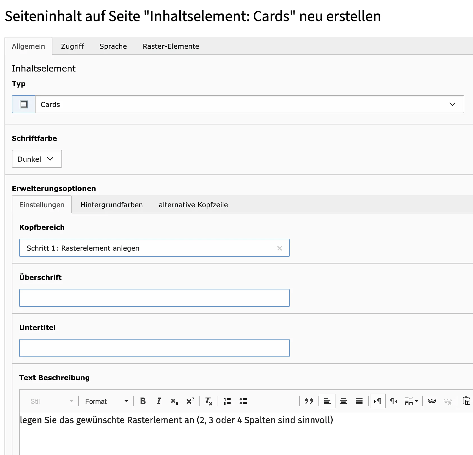Set left-to-right text direction

[x=378, y=401]
